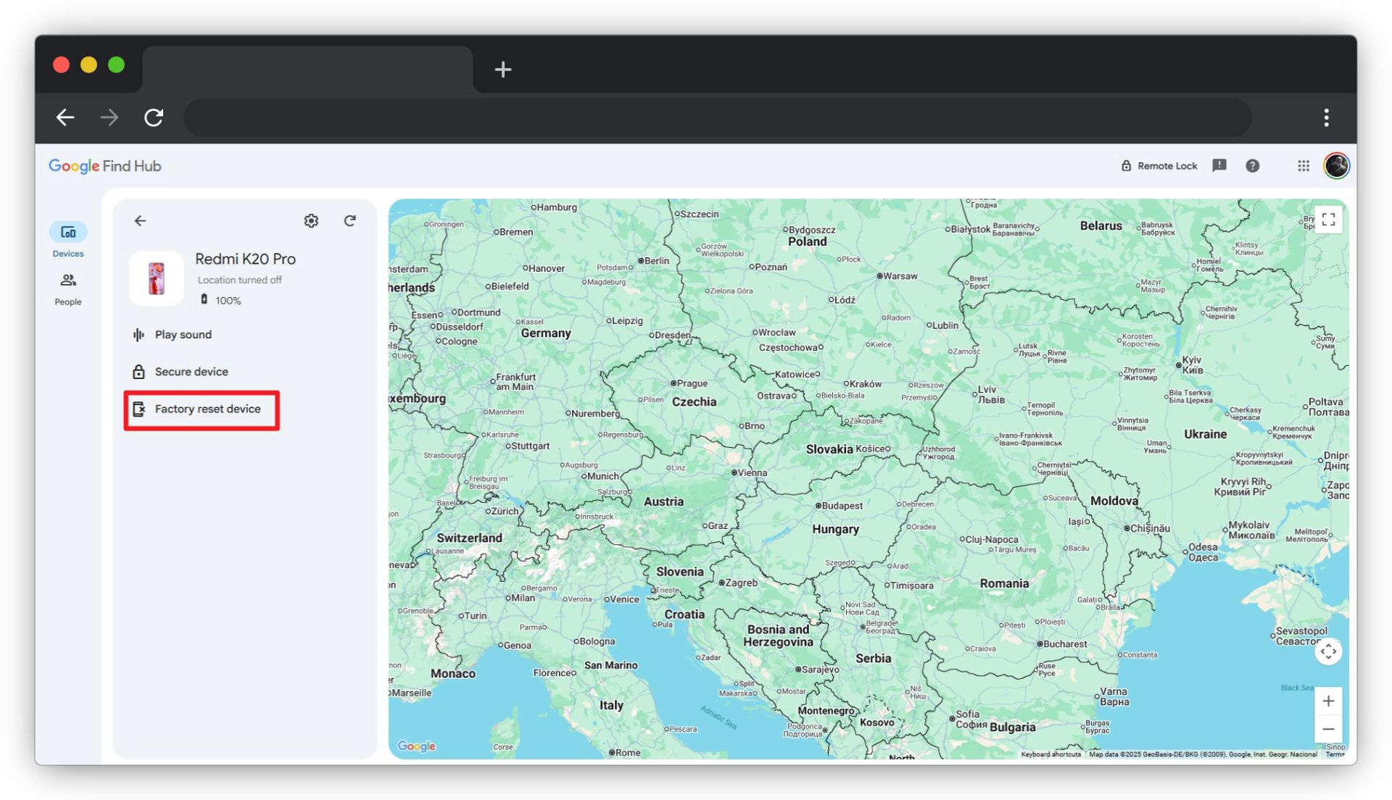
Task: Open browser three-dot menu
Action: tap(1326, 117)
